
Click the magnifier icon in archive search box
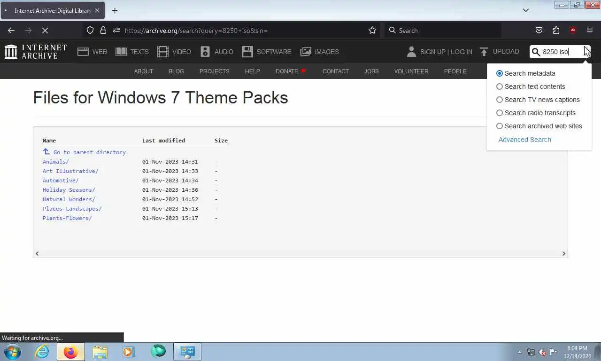(536, 52)
